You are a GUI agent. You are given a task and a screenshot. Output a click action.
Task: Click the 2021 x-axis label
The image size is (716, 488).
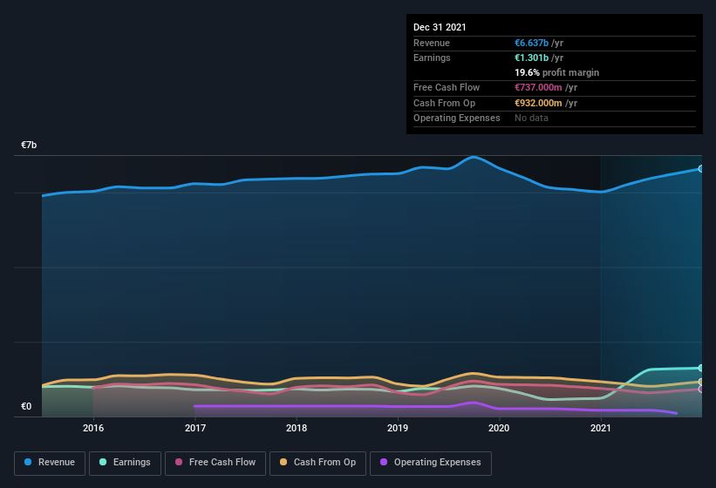tap(601, 428)
